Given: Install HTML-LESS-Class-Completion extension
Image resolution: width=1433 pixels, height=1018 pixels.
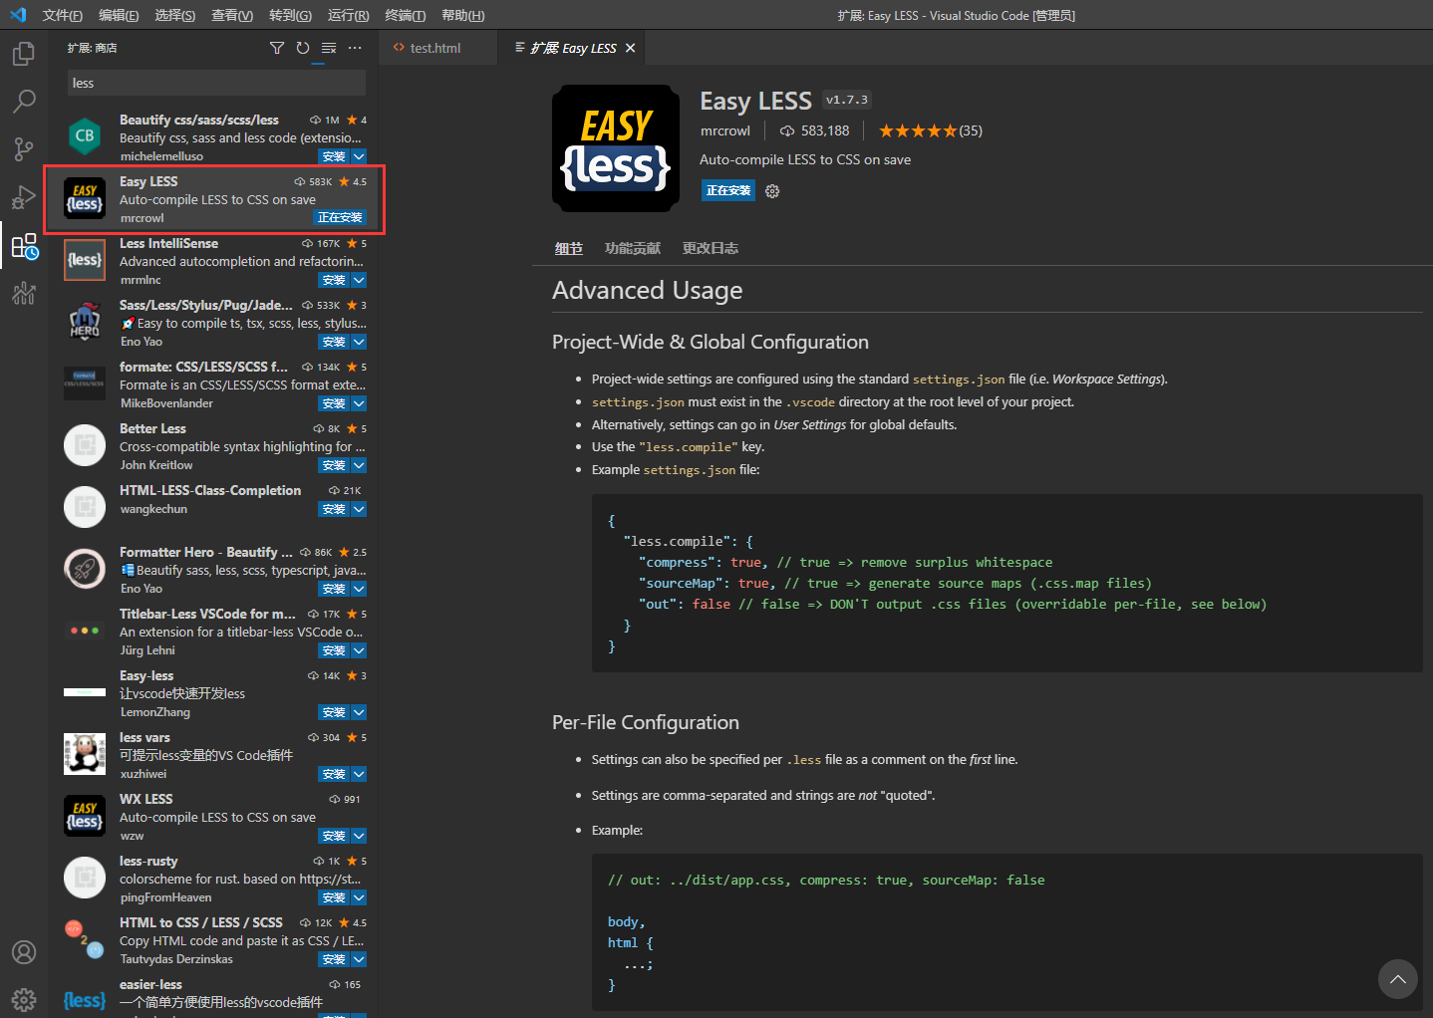Looking at the screenshot, I should tap(334, 509).
